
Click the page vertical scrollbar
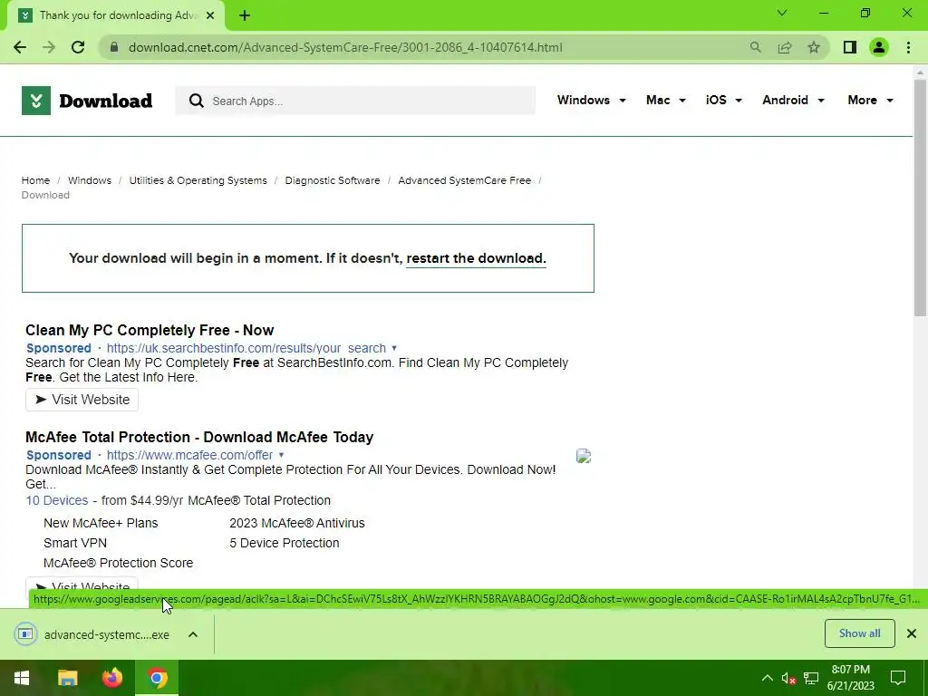(x=920, y=198)
